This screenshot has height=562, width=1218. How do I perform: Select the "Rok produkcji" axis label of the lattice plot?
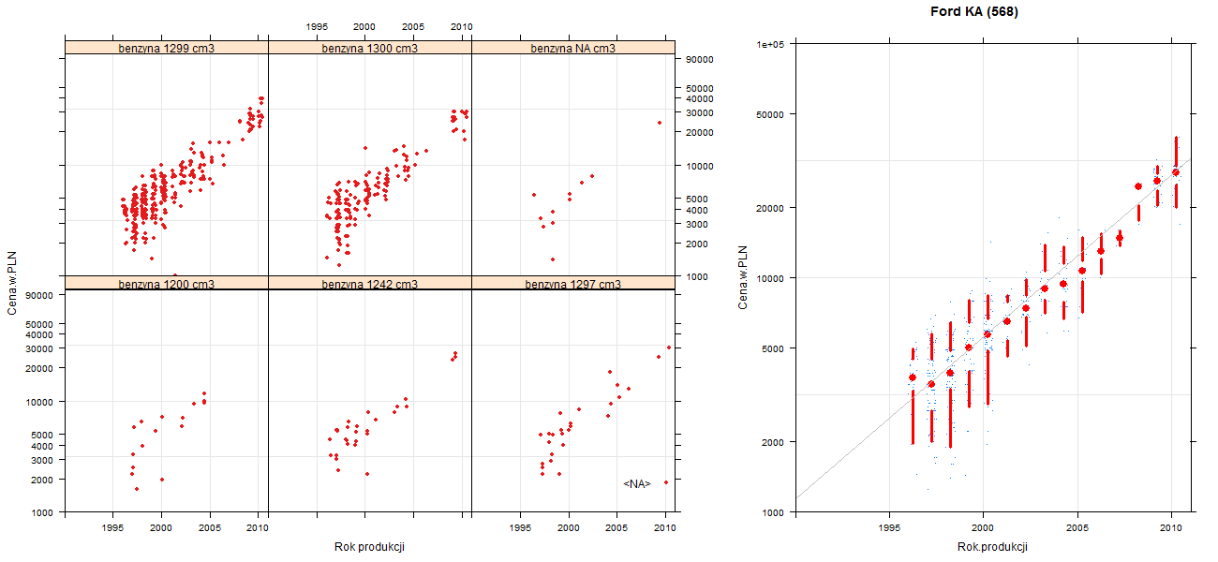pos(370,547)
